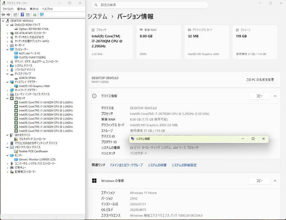This screenshot has width=286, height=220.
Task: Click the システム デバイス folder icon
Action: (12, 66)
